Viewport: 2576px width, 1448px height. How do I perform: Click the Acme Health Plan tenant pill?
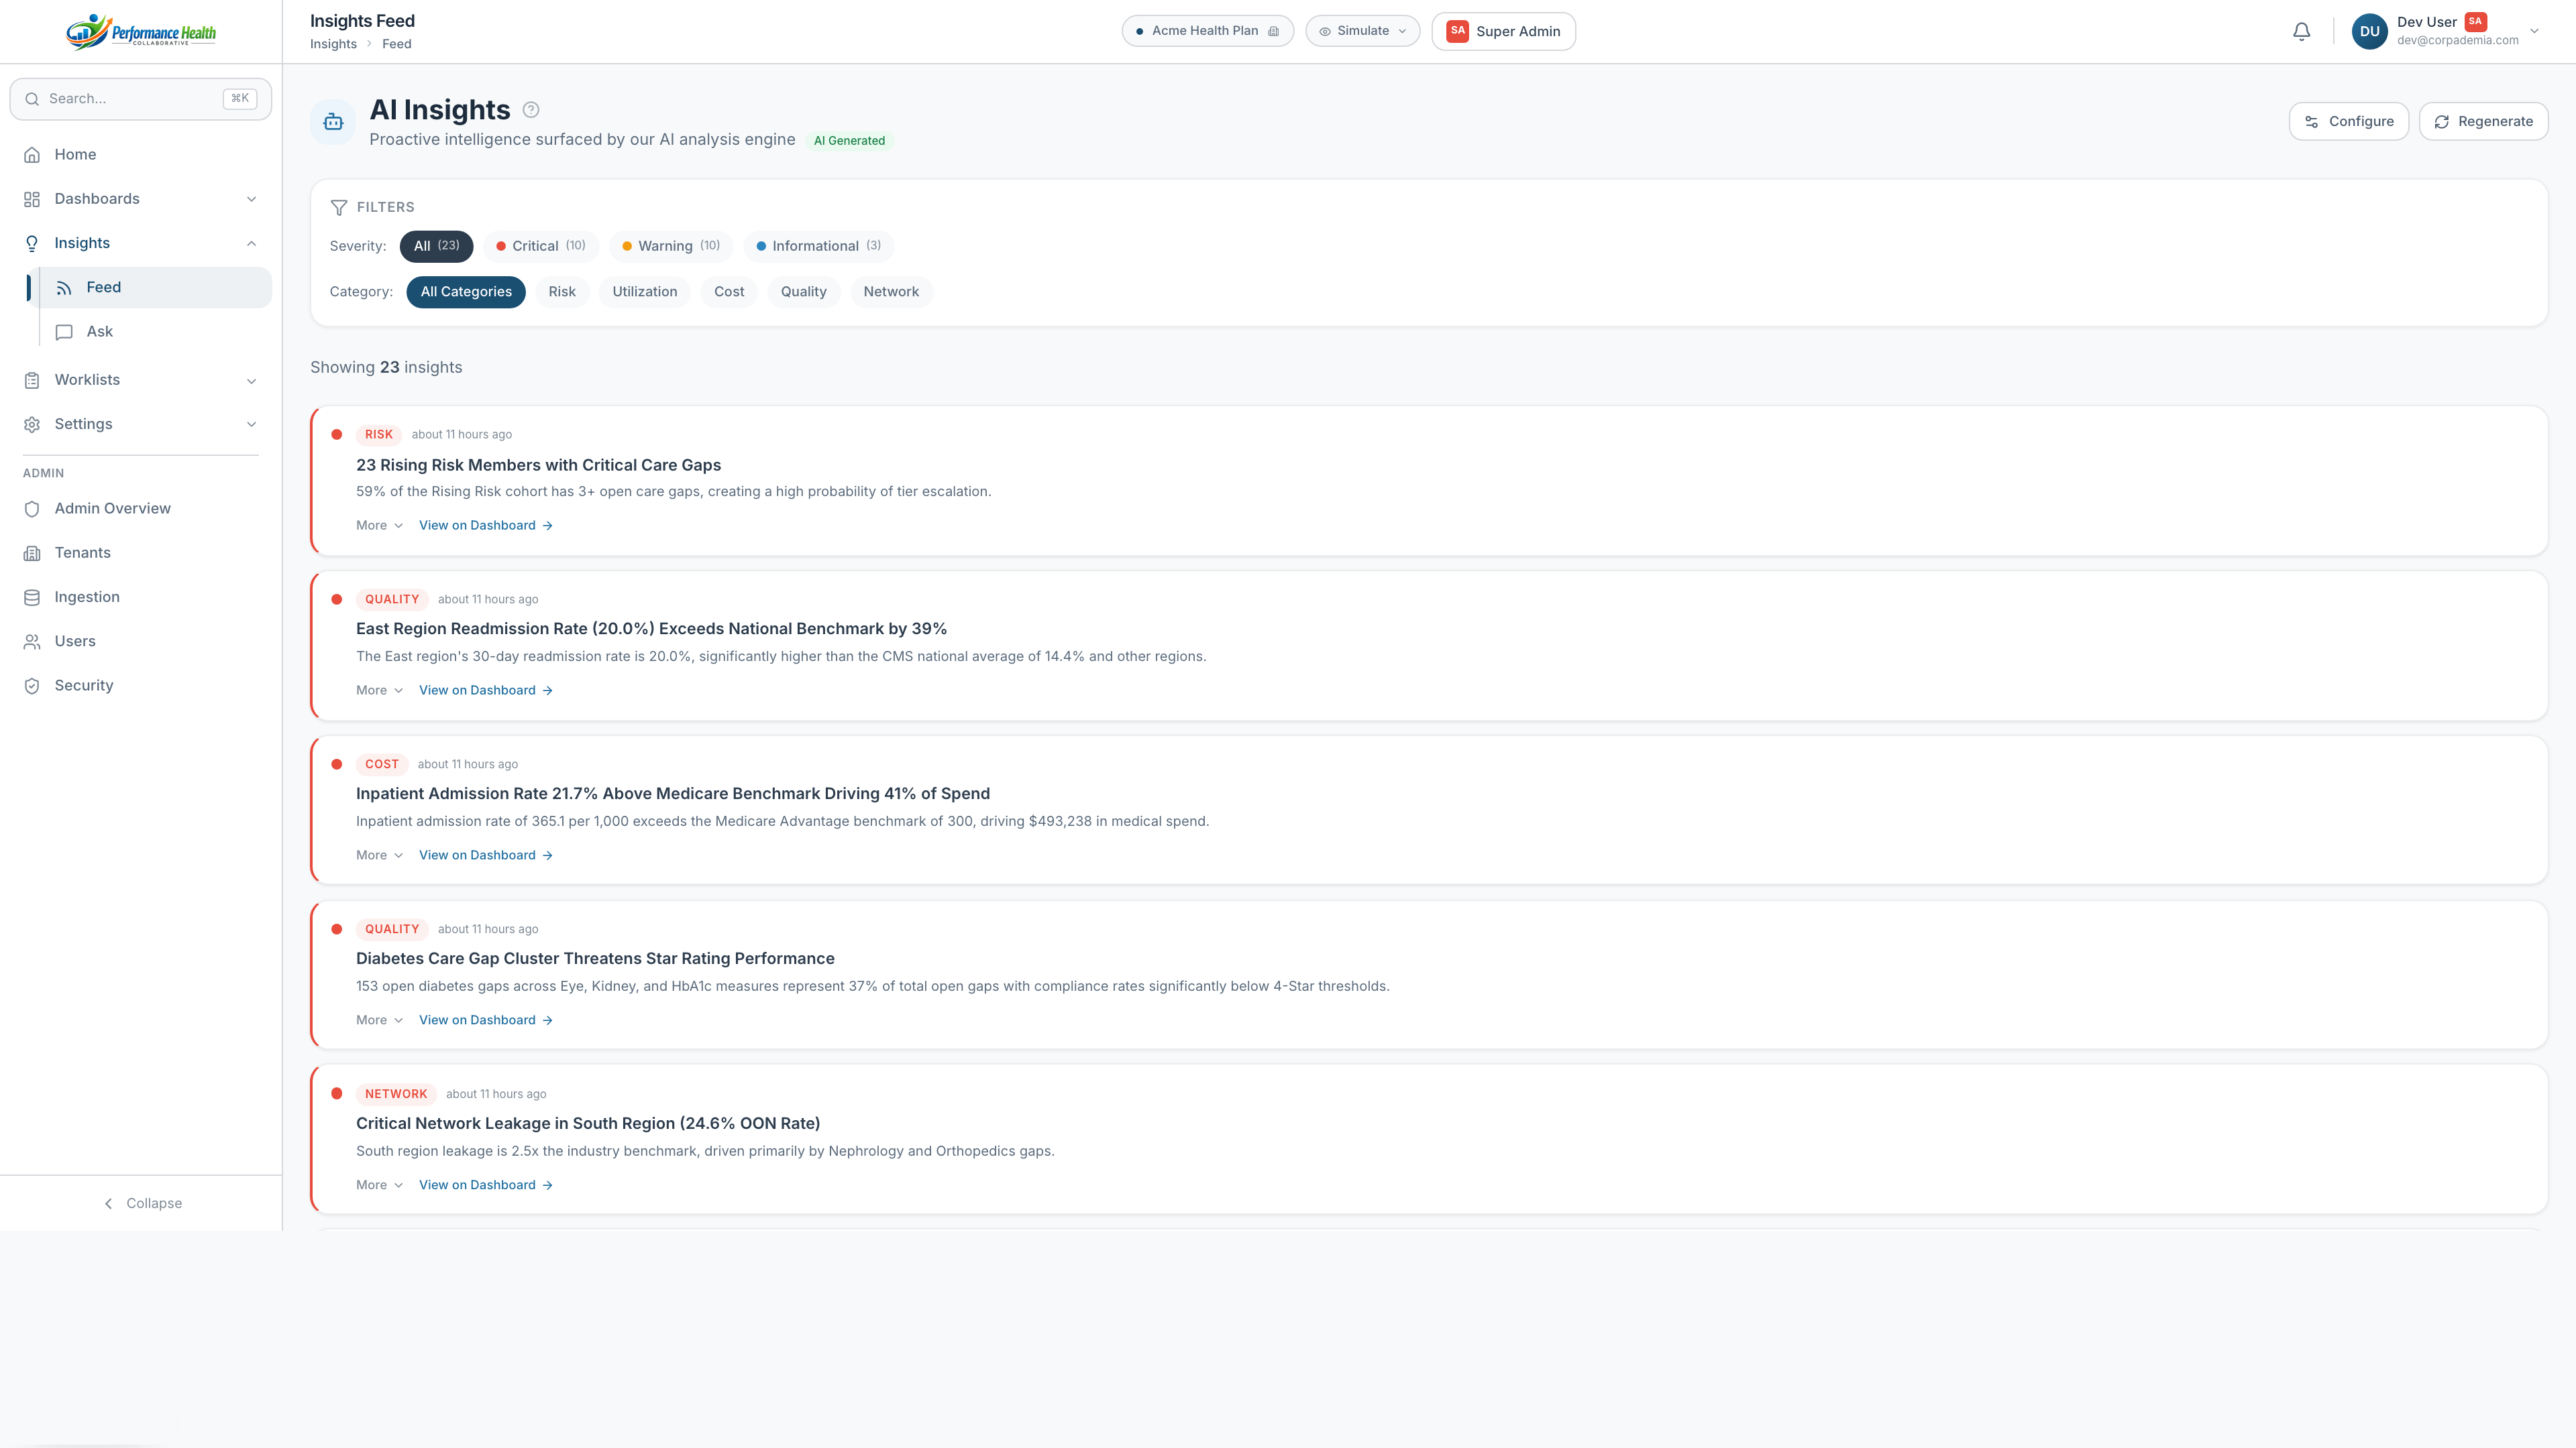[1207, 31]
